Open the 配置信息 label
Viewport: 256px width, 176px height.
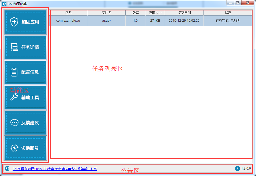tap(30, 72)
